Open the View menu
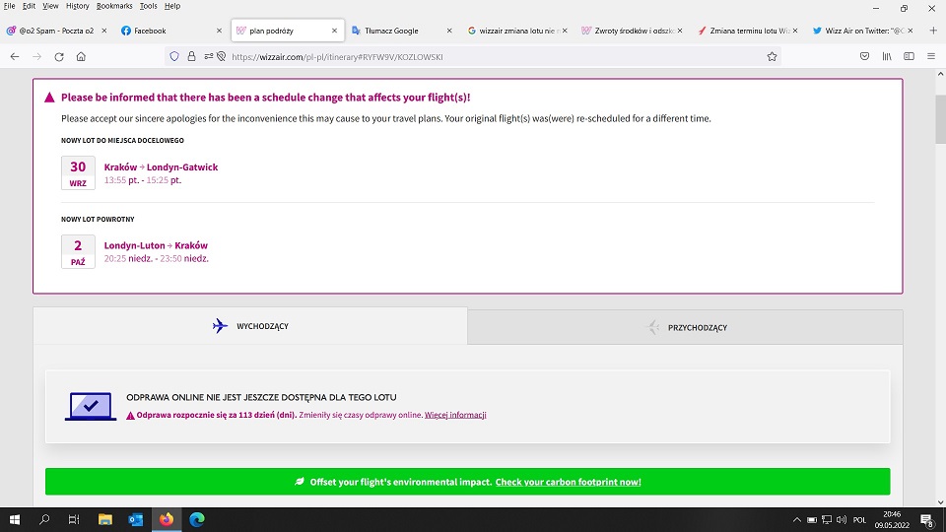 click(50, 6)
